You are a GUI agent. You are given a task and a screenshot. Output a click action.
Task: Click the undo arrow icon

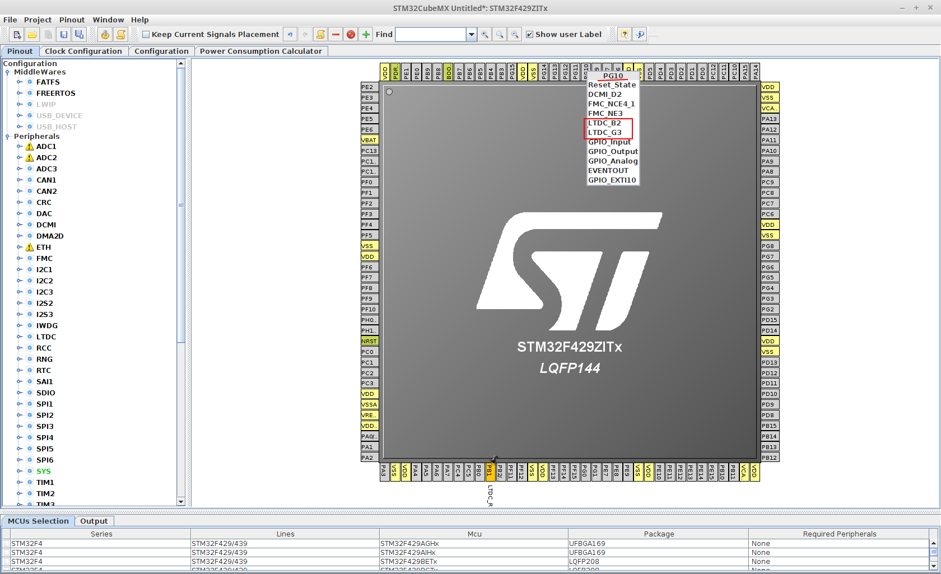click(290, 35)
